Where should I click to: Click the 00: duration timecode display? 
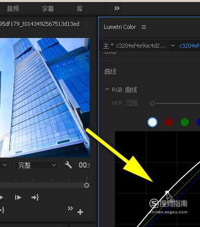tap(84, 165)
